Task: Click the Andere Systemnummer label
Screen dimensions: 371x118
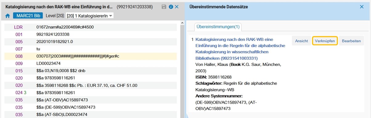Action: (219, 96)
